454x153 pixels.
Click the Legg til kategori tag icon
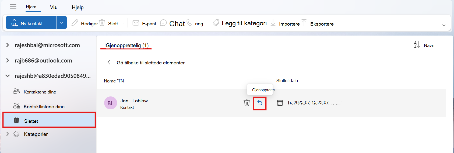(x=216, y=23)
